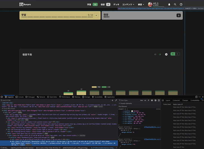Image resolution: width=204 pixels, height=149 pixels.
Task: Click the container badge on ProfileCard div
Action: (x=29, y=145)
